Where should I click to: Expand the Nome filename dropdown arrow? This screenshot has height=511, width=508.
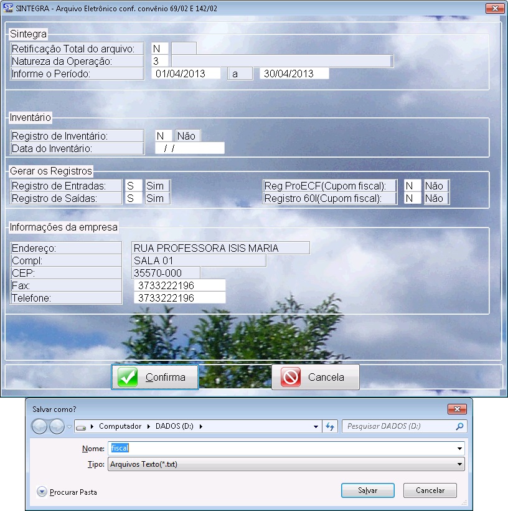459,449
